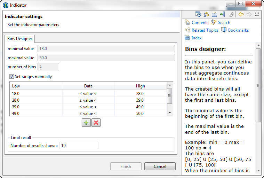The height and width of the screenshot is (178, 264).
Task: Click the minimal value field
Action: click(x=106, y=49)
